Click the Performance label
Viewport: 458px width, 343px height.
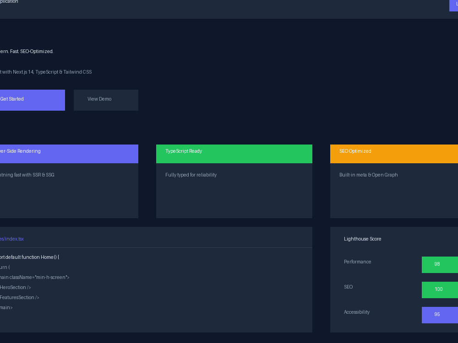point(358,262)
